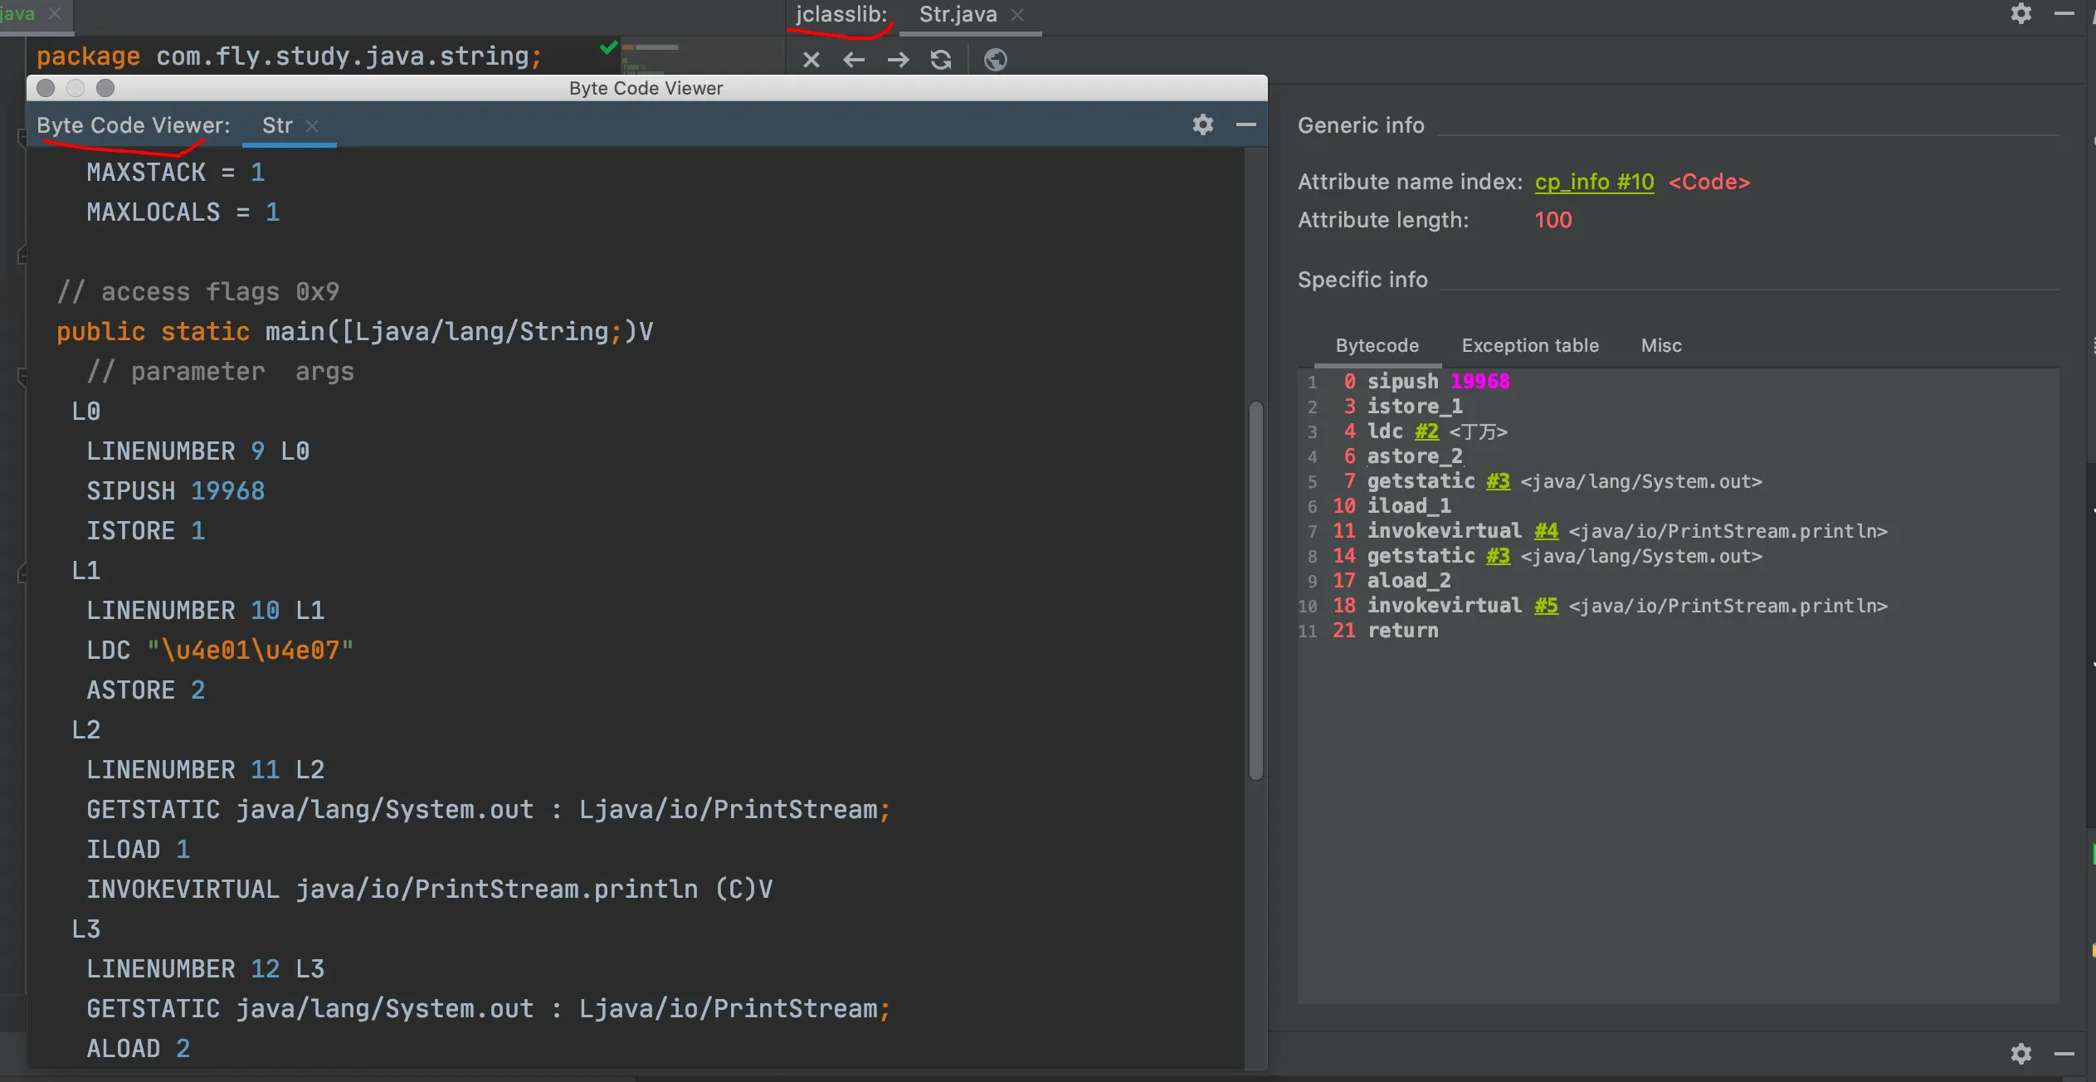Open jclasslib panel gear options at top right
The height and width of the screenshot is (1082, 2096).
pos(2020,13)
